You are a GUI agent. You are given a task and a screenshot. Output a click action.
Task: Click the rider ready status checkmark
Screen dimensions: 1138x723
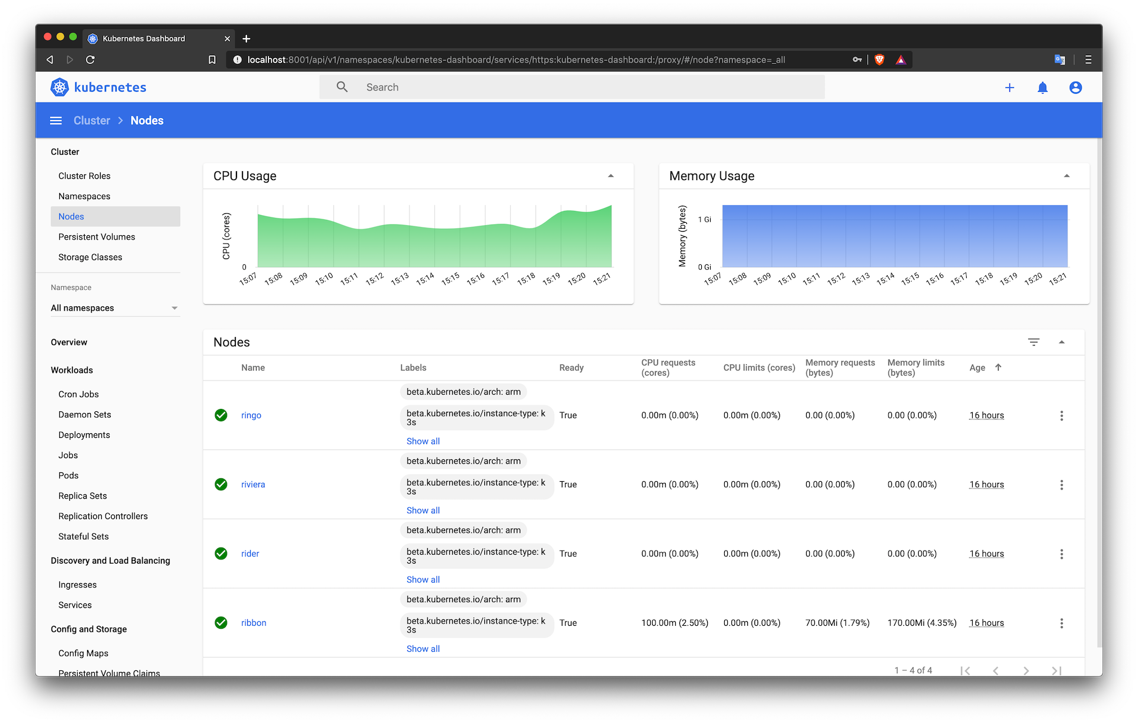click(221, 554)
